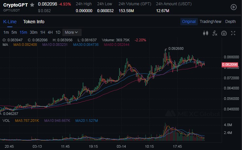Screen dimensions: 242x150
Task: Select the 1D interval
Action: tap(58, 32)
